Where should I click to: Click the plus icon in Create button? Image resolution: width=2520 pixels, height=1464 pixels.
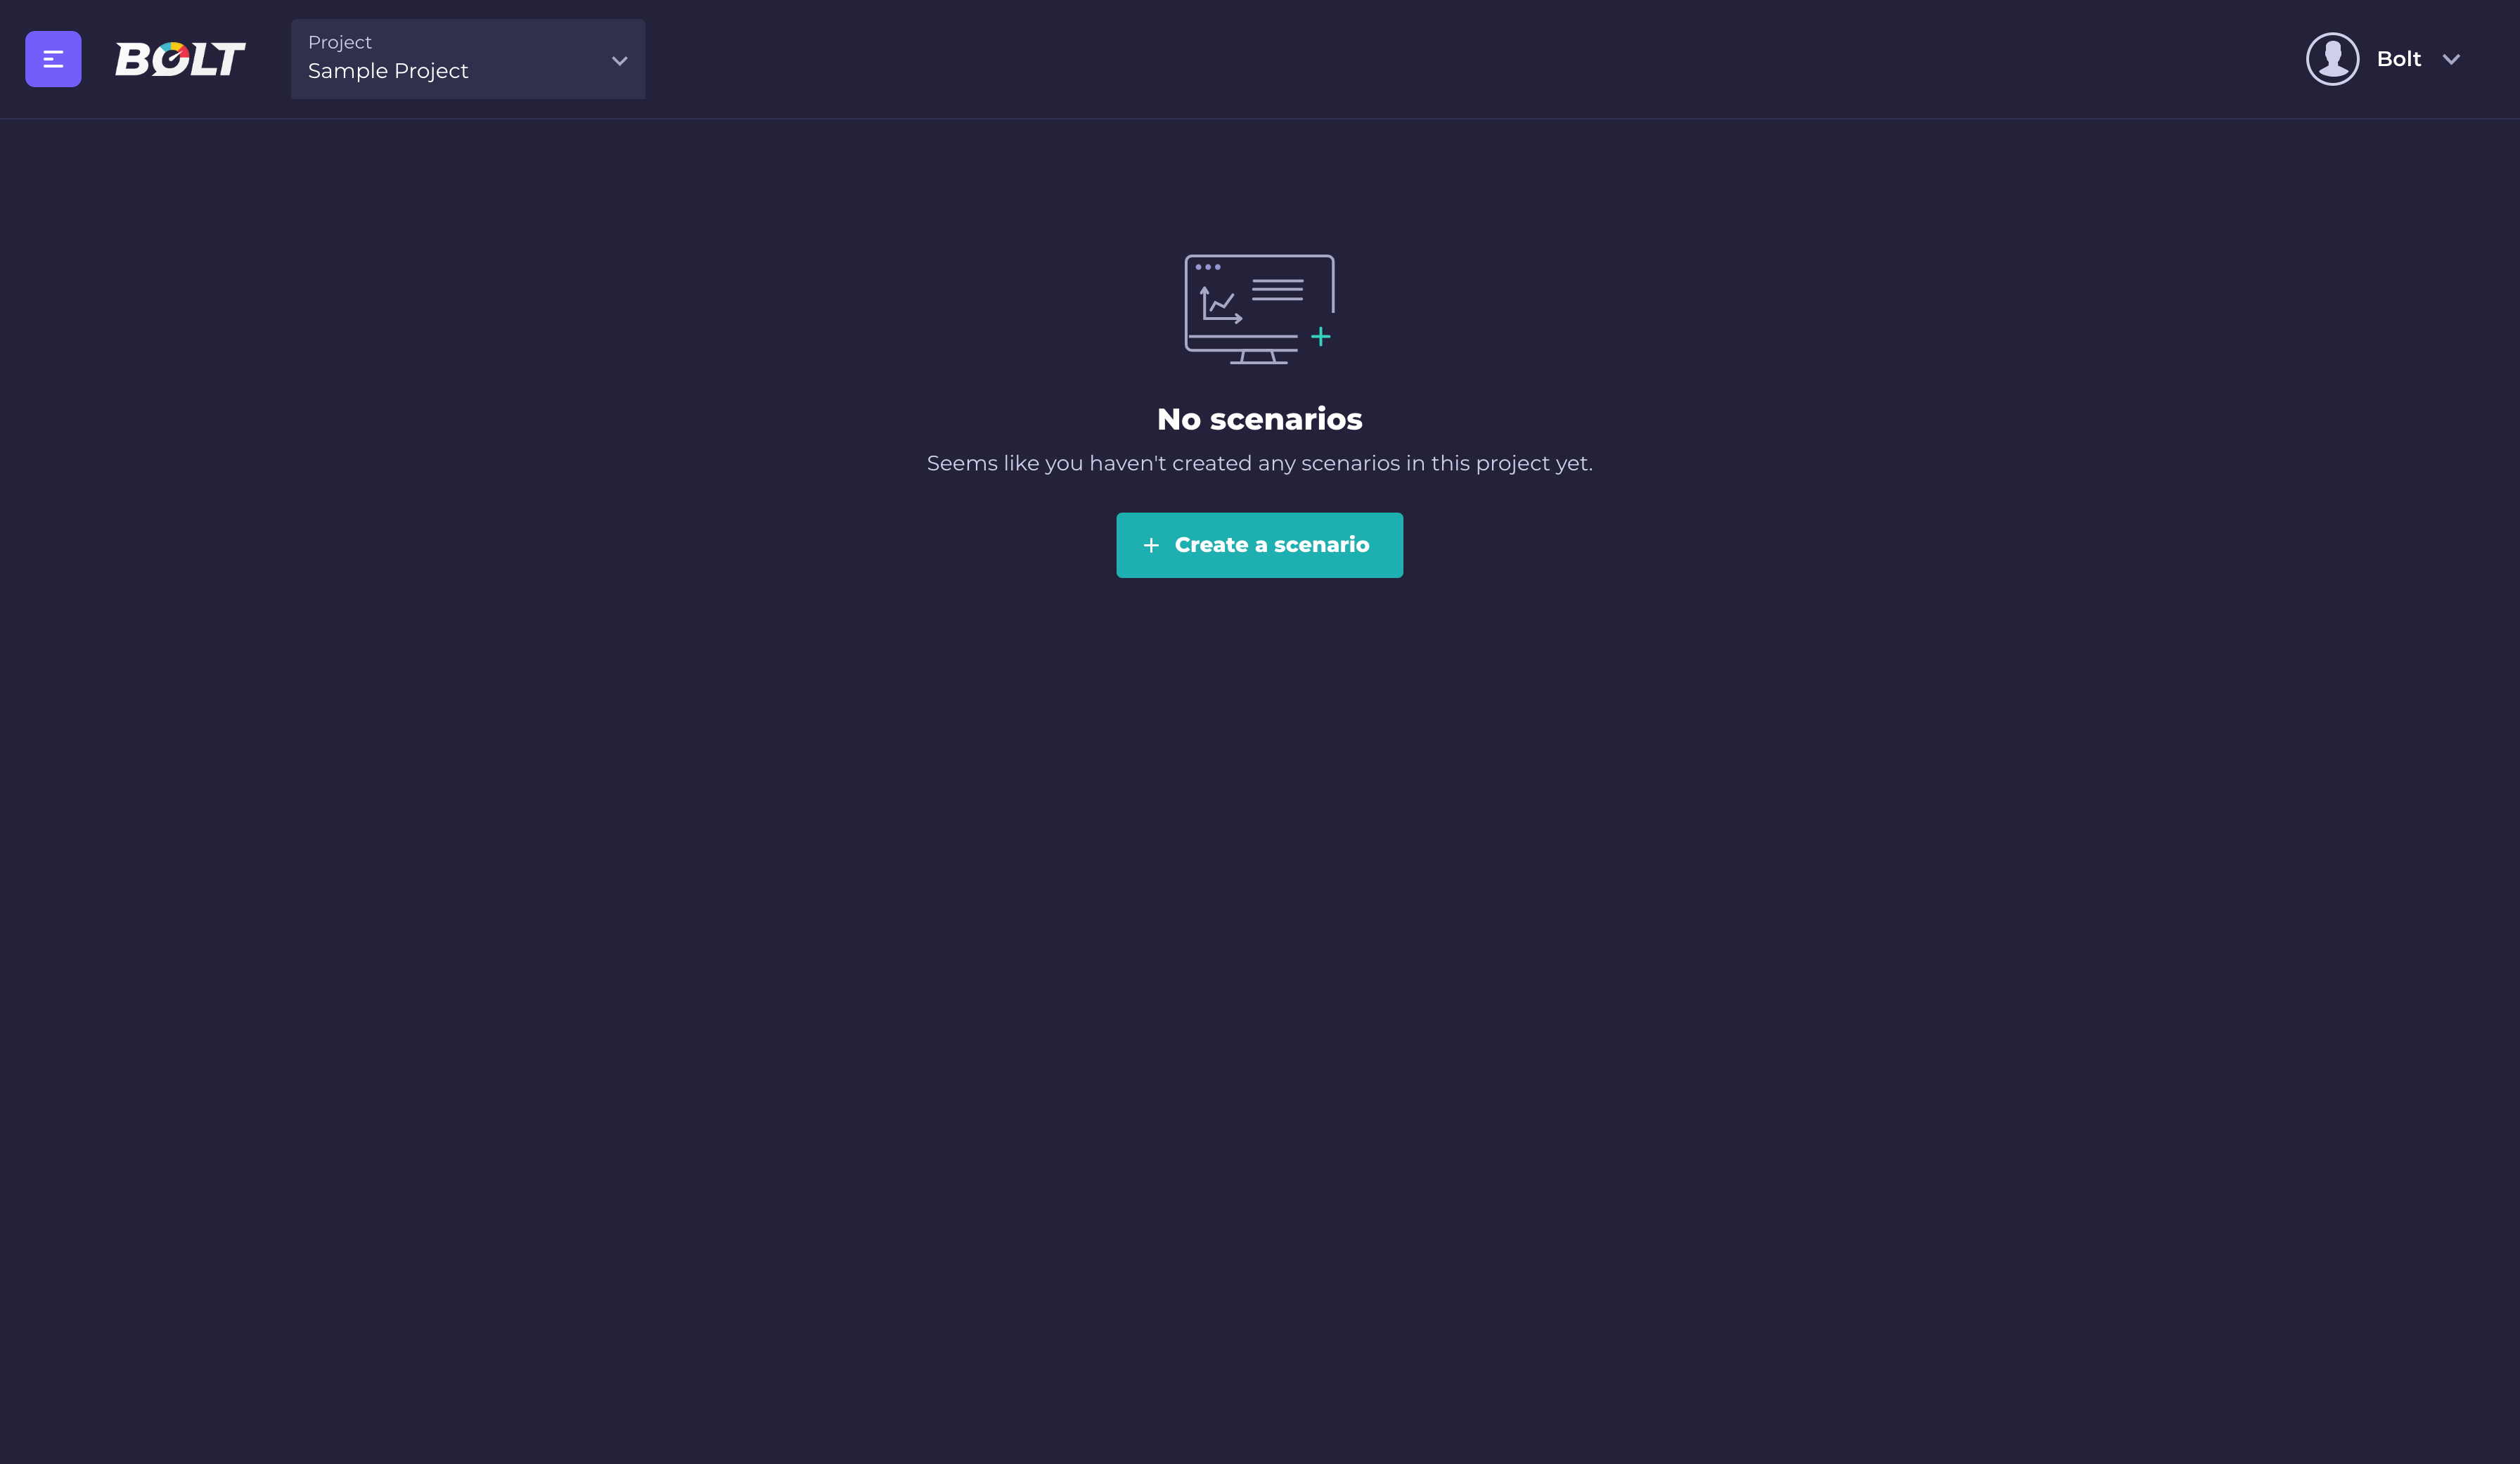[x=1151, y=545]
